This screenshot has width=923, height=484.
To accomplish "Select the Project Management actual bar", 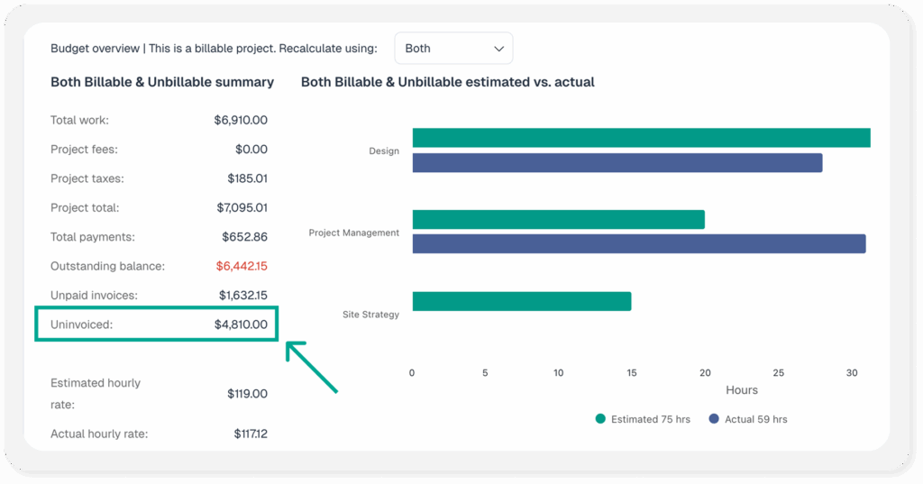I will 639,244.
